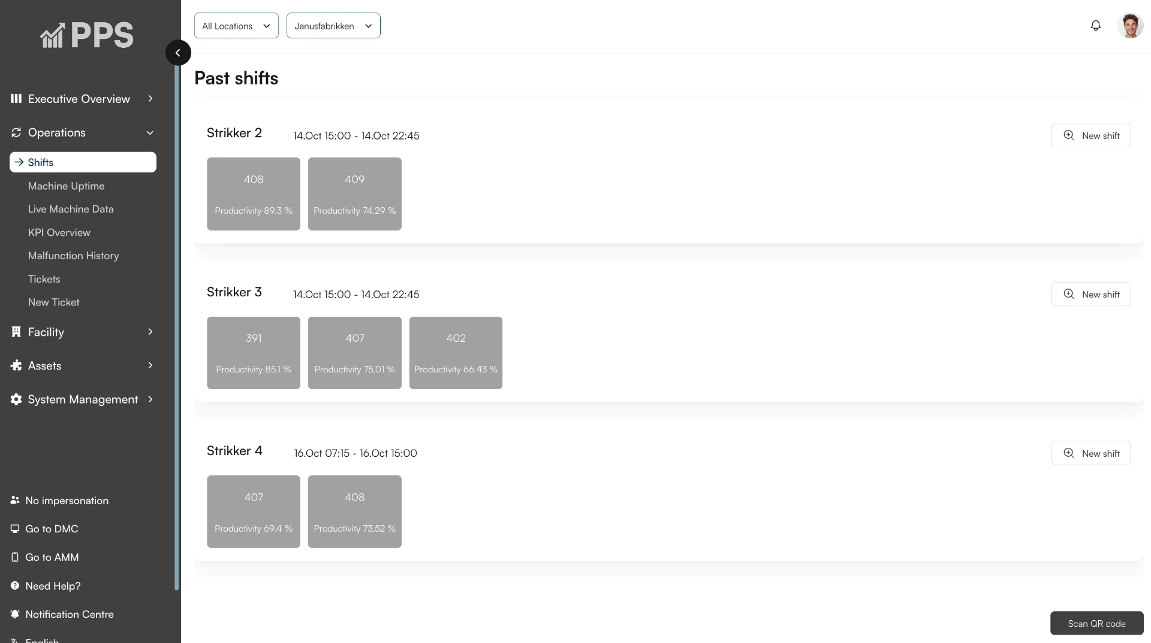This screenshot has height=643, width=1151.
Task: Collapse the Operations section chevron
Action: [x=150, y=132]
